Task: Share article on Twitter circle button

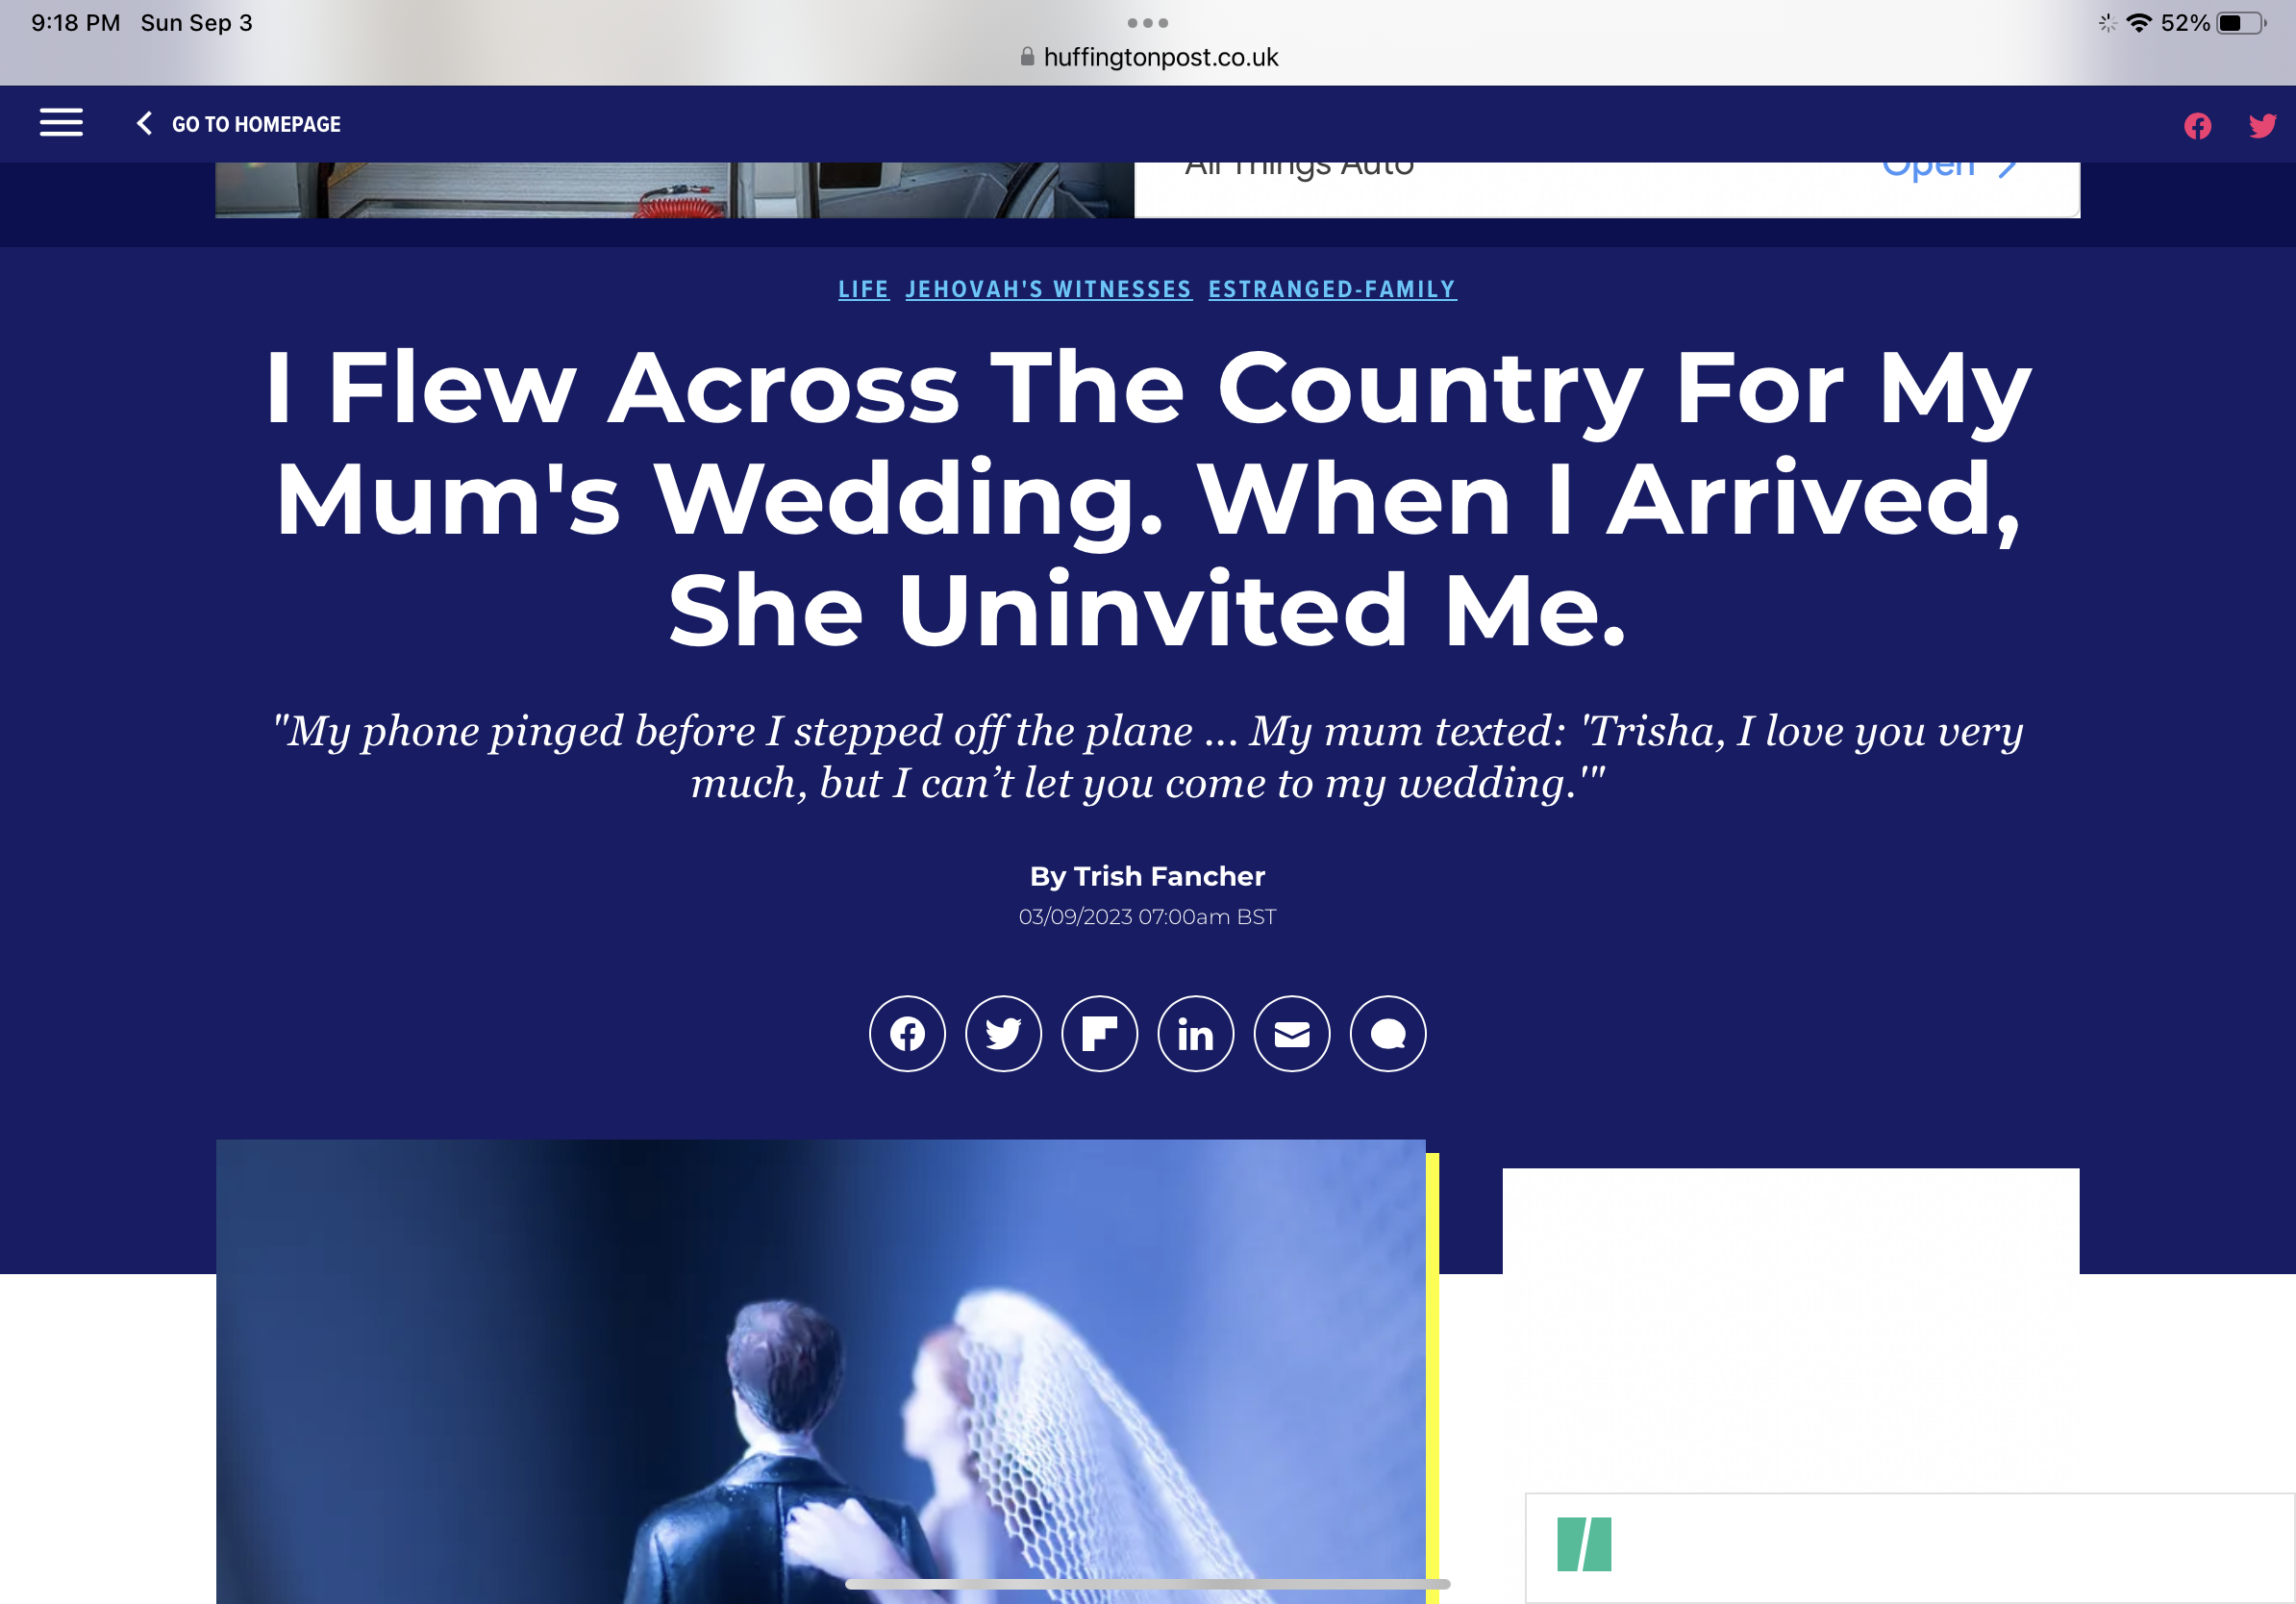Action: (1003, 1033)
